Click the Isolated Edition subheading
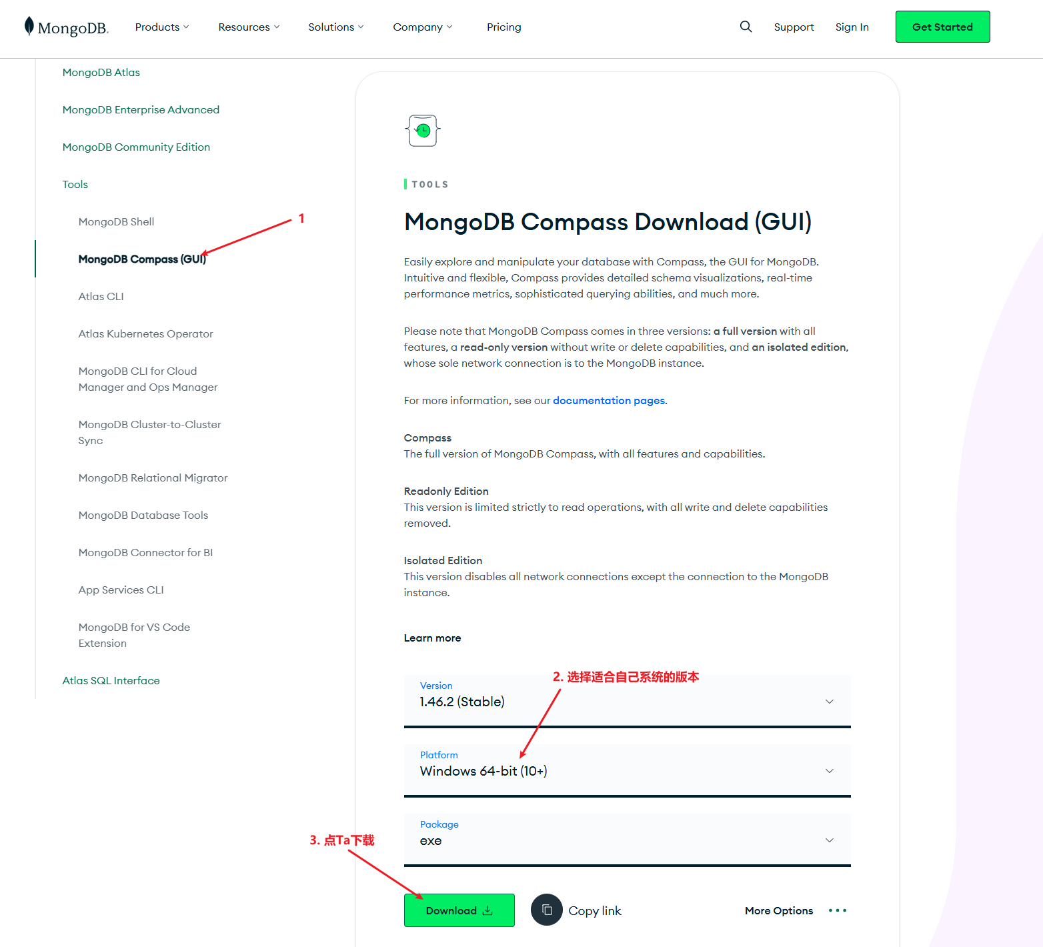 click(443, 560)
